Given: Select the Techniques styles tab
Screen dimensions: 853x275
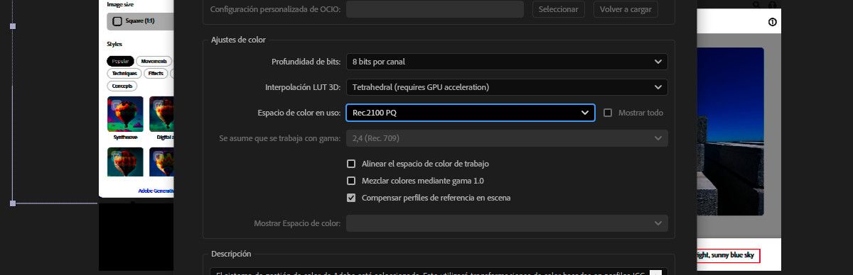Looking at the screenshot, I should tap(124, 73).
